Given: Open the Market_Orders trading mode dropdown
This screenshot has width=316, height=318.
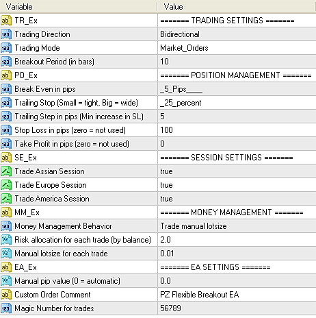Looking at the screenshot, I should [x=237, y=48].
